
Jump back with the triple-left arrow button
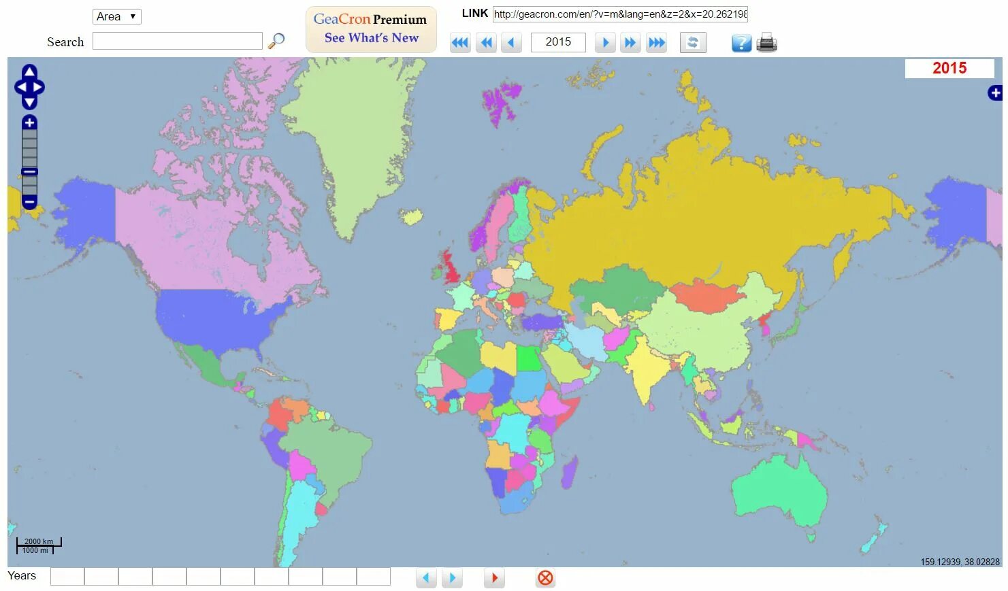point(460,43)
